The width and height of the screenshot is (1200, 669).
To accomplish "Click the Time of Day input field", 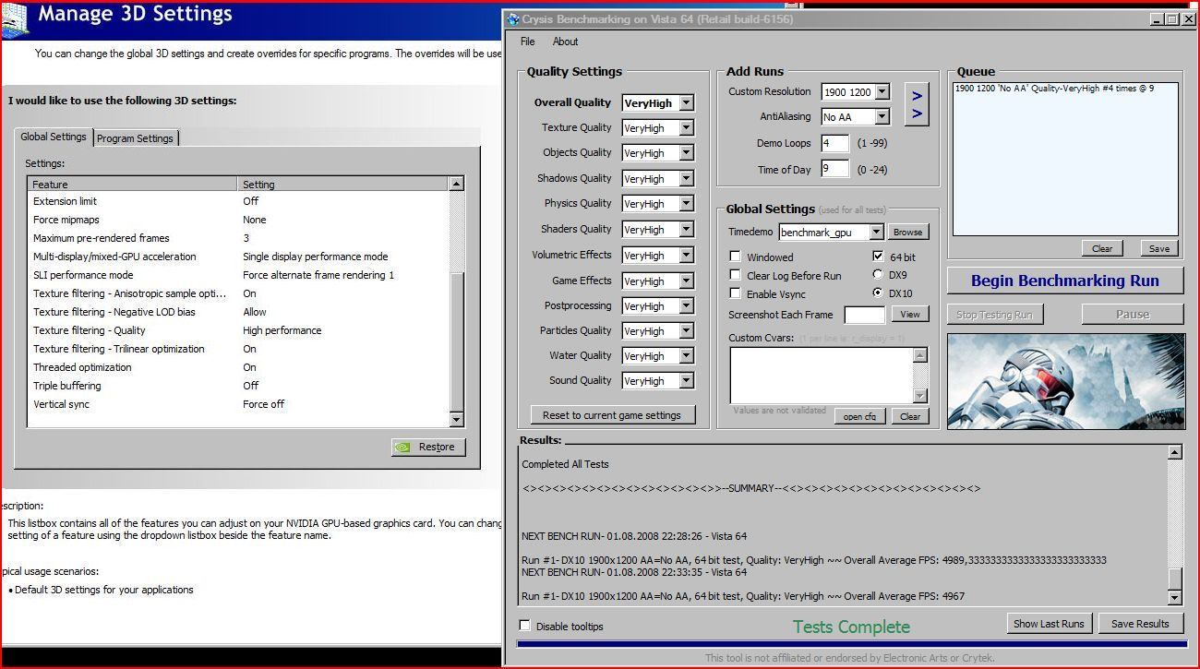I will pyautogui.click(x=834, y=169).
